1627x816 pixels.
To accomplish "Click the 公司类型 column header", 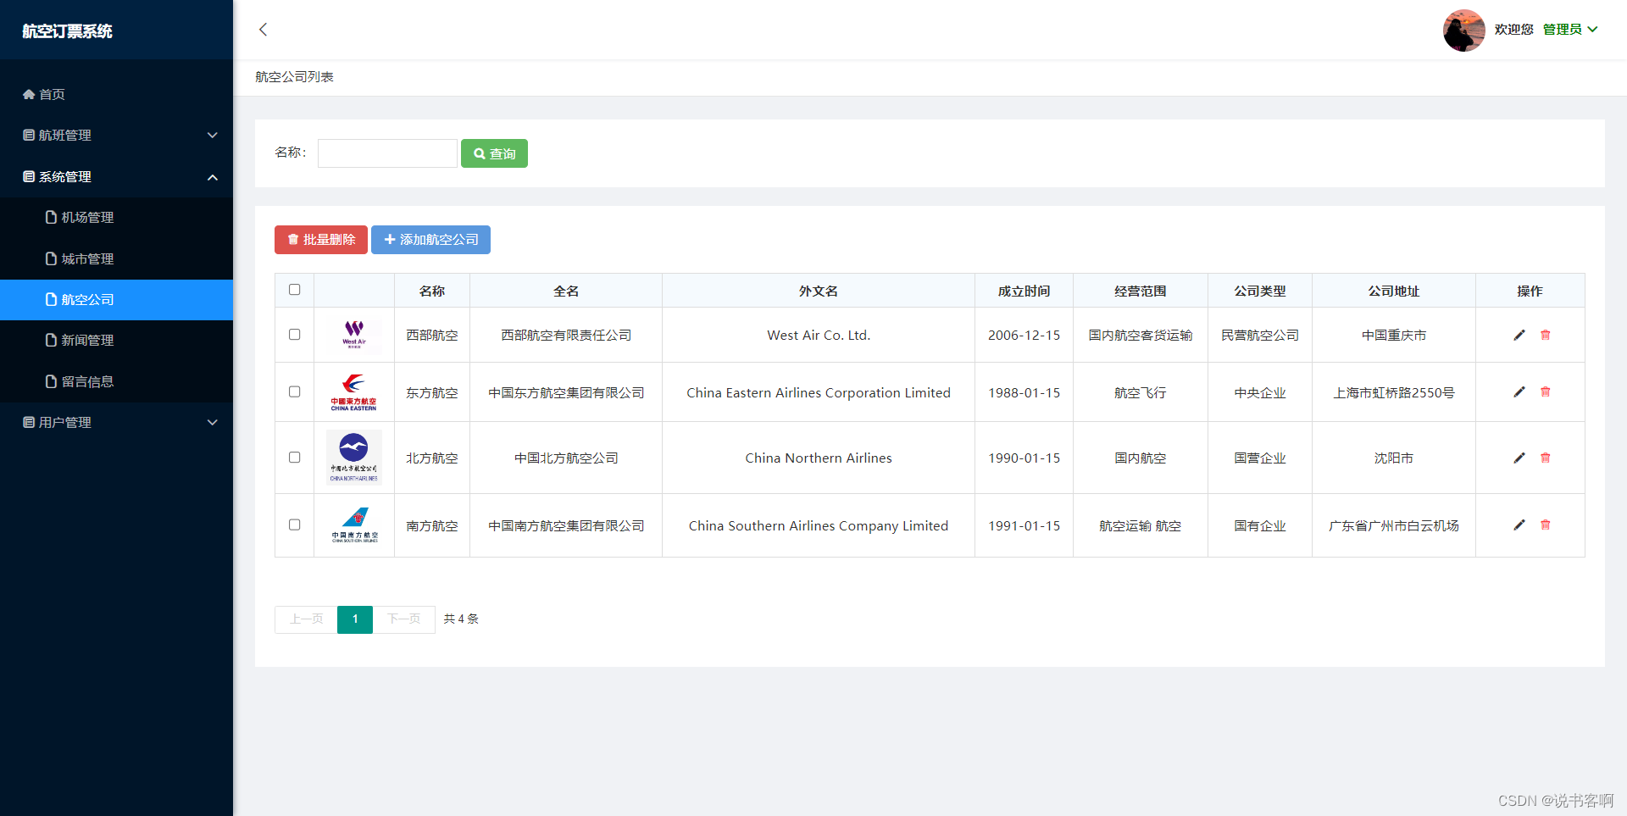I will (1260, 291).
